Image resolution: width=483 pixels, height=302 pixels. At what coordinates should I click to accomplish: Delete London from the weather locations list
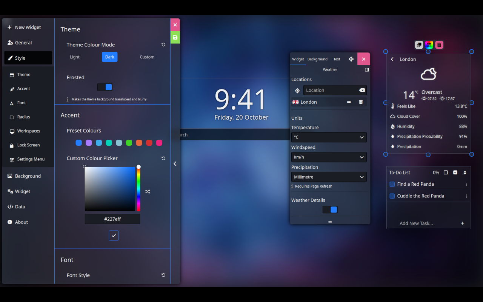tap(360, 102)
